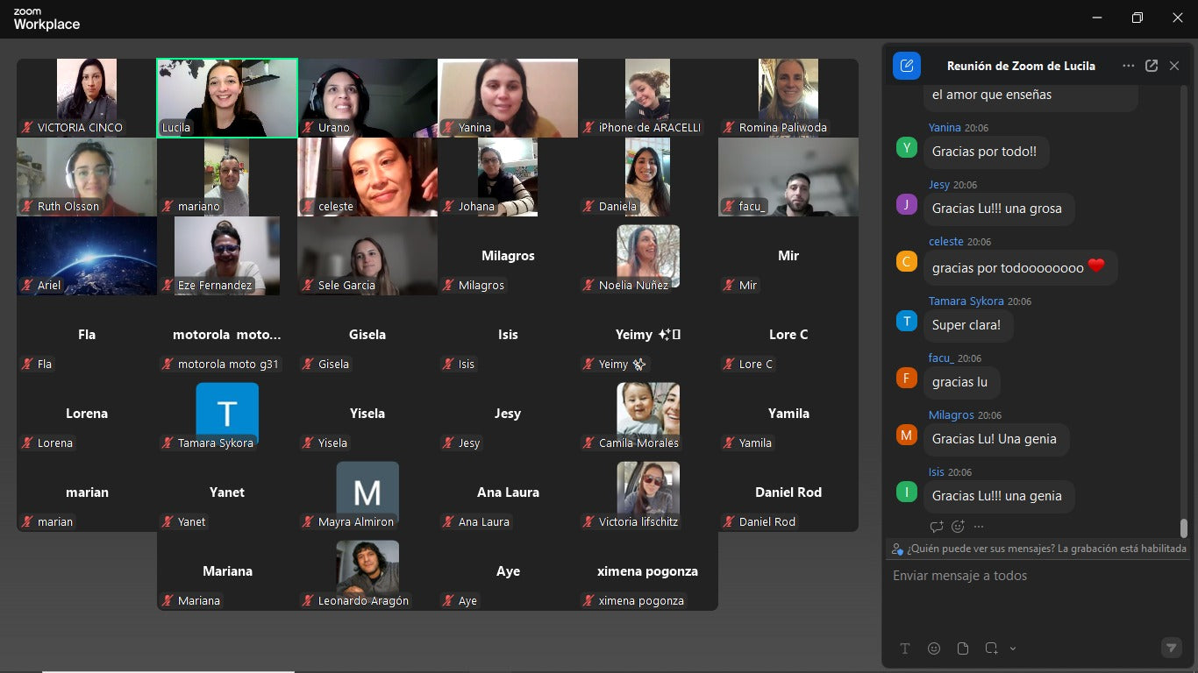Screen dimensions: 1198x673
Task: Open the emoji picker in chat composer
Action: click(934, 648)
